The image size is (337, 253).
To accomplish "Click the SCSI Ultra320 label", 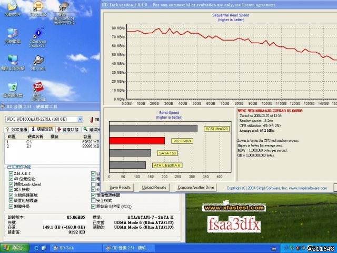I will click(x=216, y=129).
